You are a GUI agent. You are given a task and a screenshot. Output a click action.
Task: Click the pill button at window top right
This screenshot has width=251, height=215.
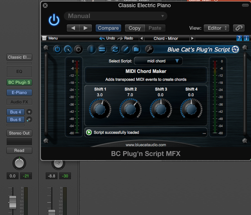click(x=245, y=5)
